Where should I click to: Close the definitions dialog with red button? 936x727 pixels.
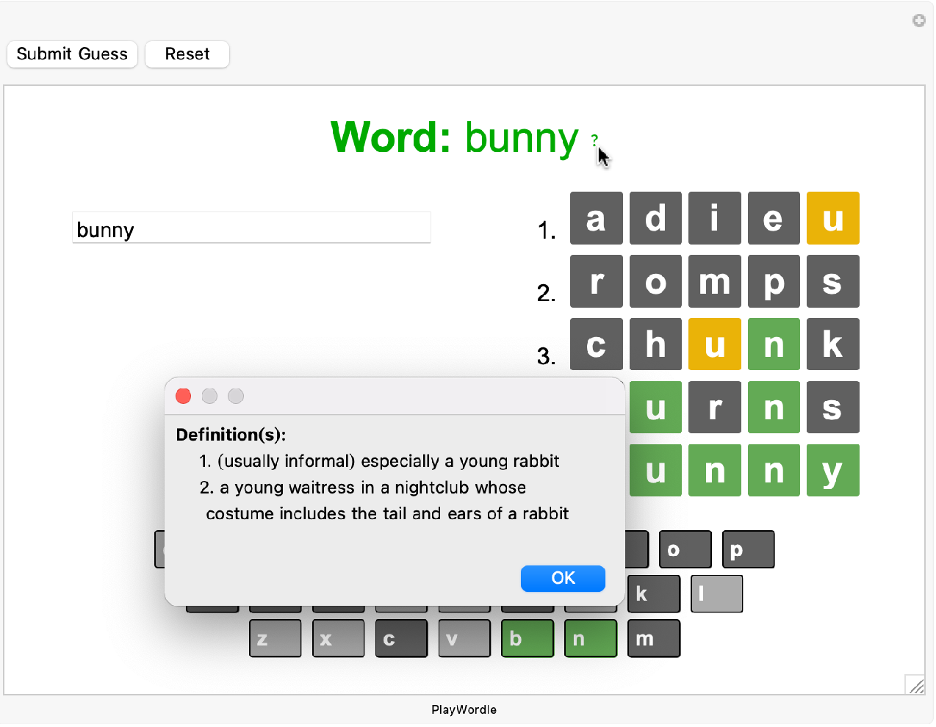[184, 397]
